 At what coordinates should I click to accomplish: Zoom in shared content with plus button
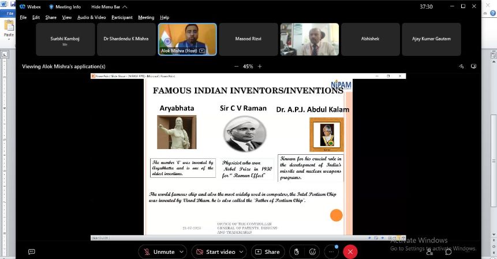[x=260, y=67]
